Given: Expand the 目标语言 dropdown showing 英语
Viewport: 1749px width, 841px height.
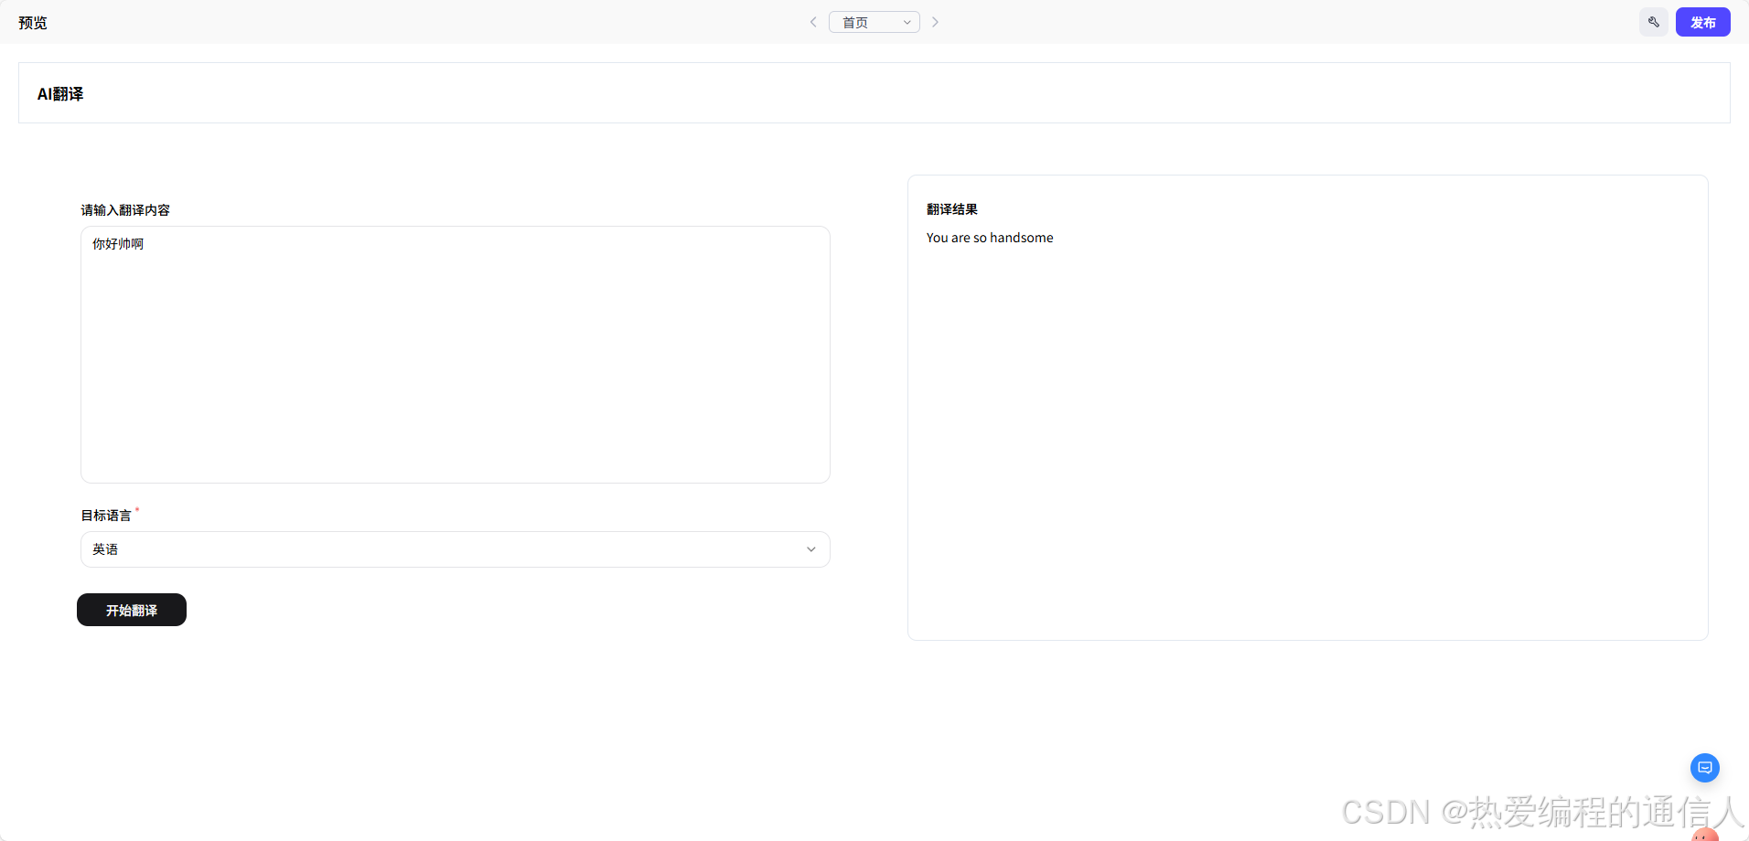Looking at the screenshot, I should point(456,549).
